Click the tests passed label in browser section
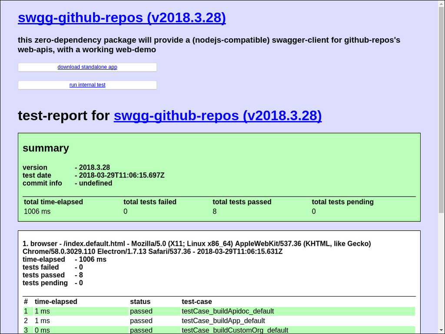This screenshot has width=445, height=334. click(x=43, y=275)
